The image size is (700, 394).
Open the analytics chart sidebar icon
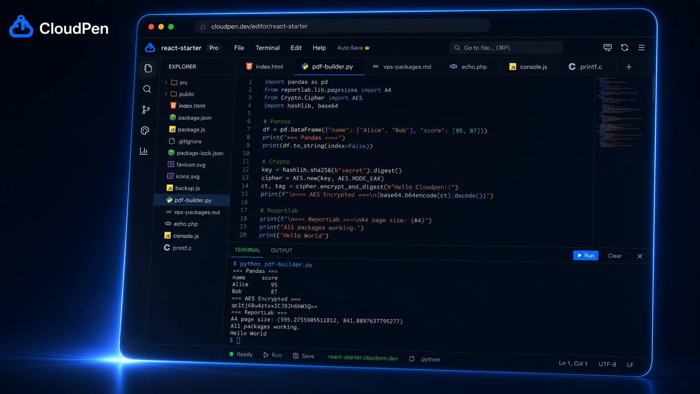click(144, 151)
